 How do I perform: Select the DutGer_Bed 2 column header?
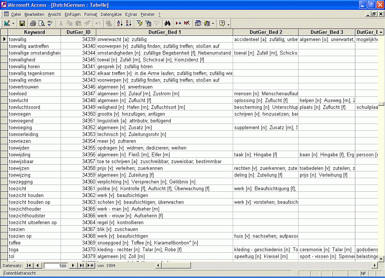(x=266, y=32)
